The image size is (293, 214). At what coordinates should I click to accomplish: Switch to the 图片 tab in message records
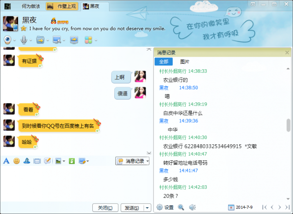click(185, 61)
